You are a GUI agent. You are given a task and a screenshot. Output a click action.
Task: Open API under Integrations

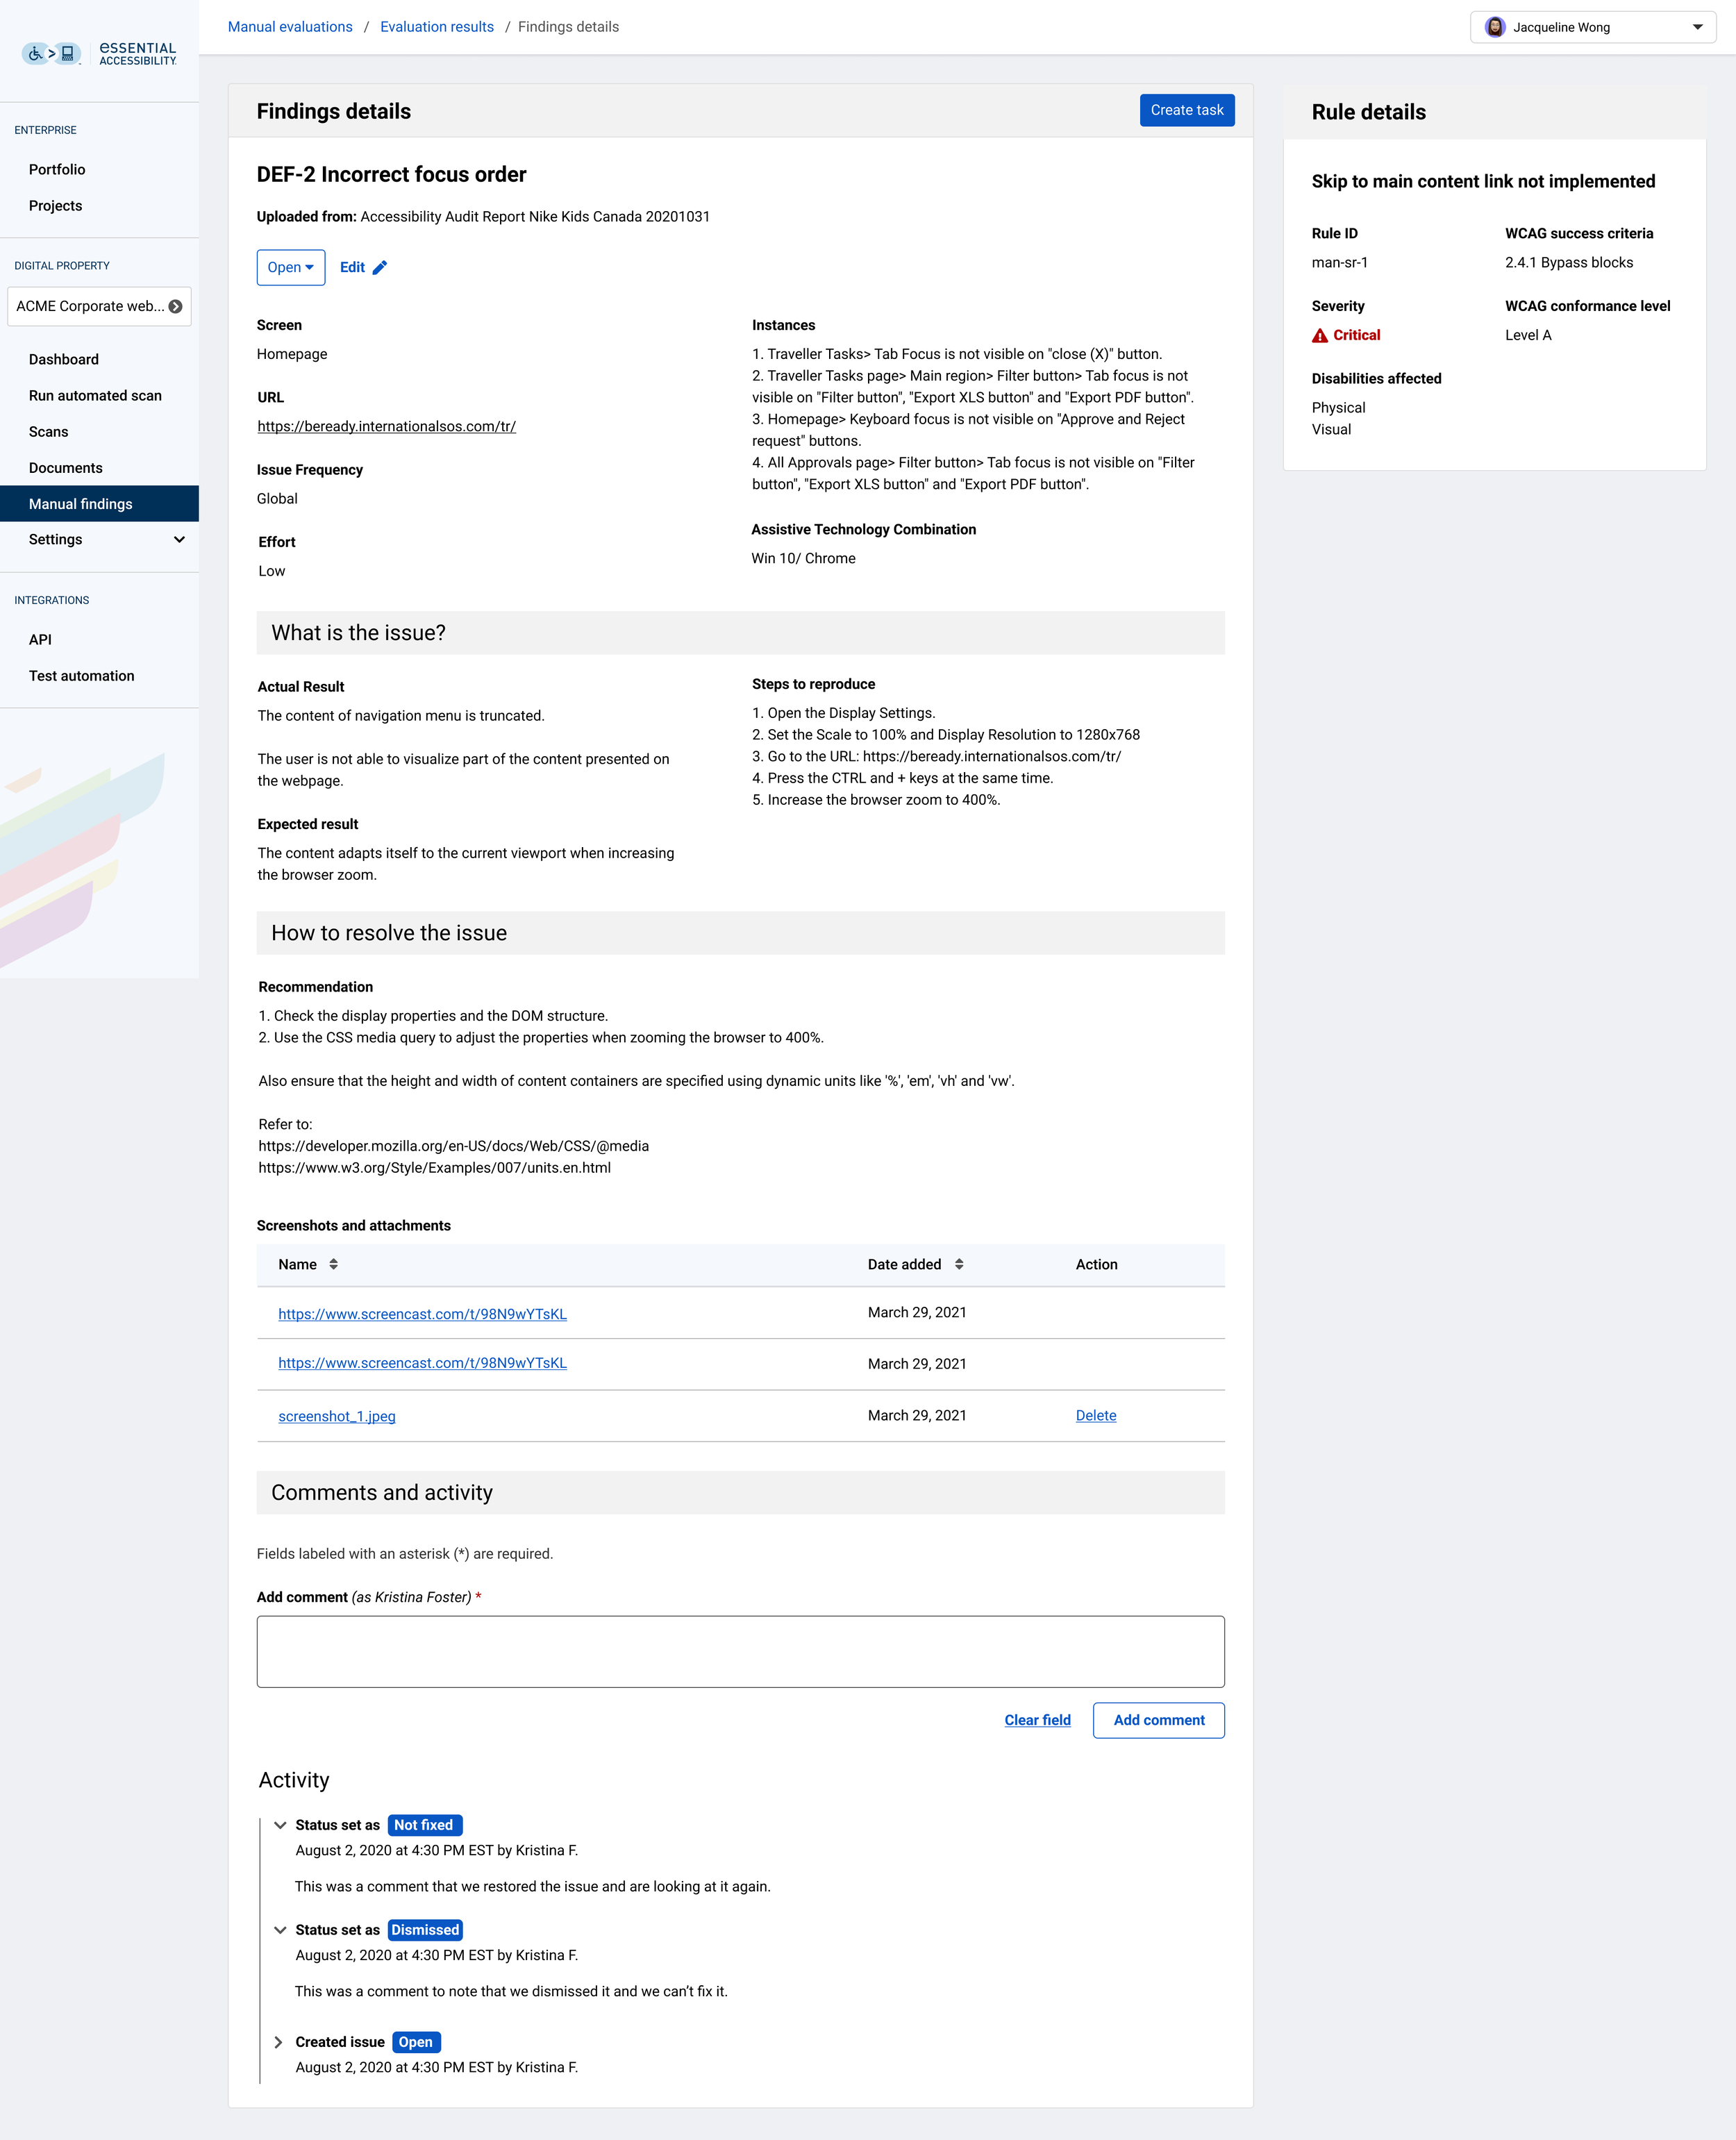coord(40,639)
